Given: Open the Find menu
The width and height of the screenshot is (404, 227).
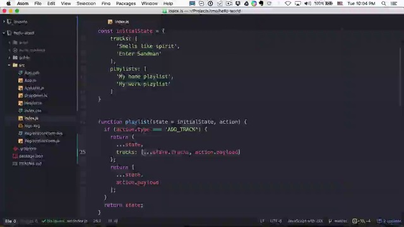Looking at the screenshot, I should (105, 3).
